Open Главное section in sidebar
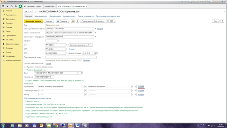227x128 pixels. pos(9,11)
